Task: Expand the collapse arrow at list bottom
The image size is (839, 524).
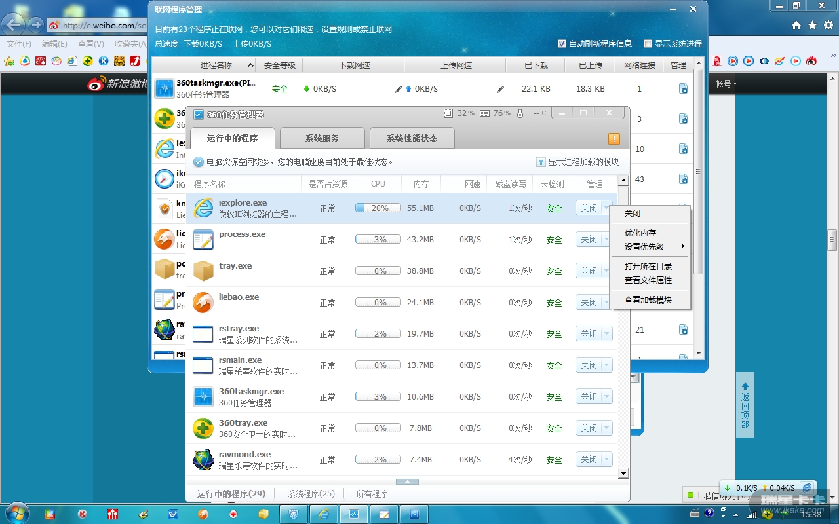Action: 407,481
